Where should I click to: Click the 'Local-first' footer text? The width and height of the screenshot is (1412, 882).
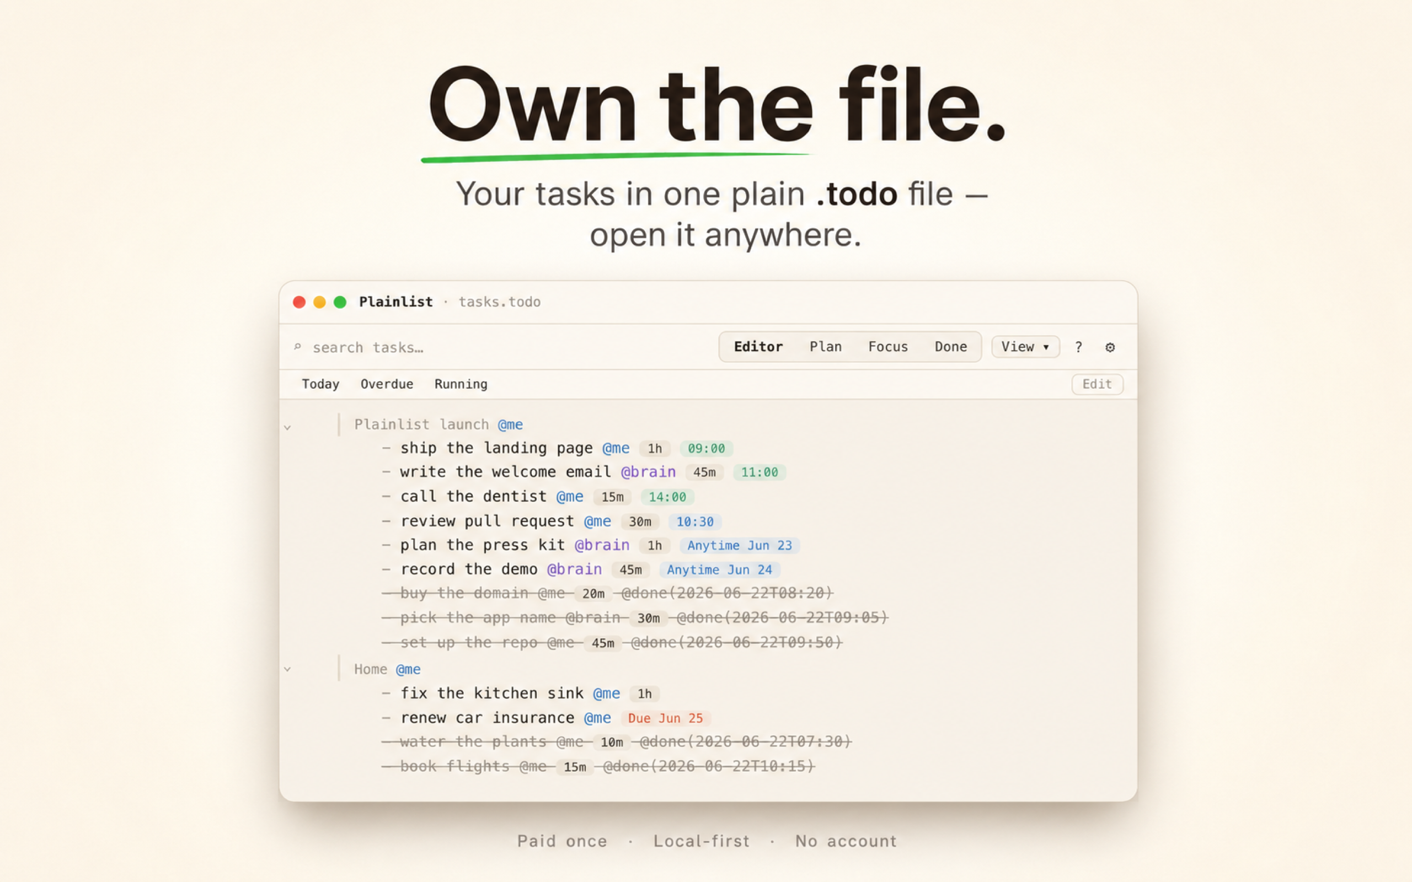[x=702, y=841]
